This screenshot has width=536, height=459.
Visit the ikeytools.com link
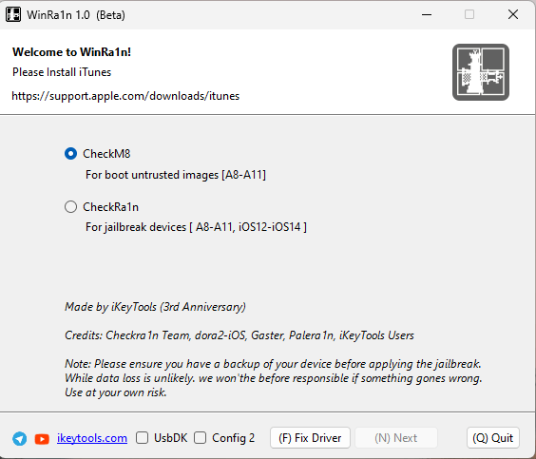(92, 438)
